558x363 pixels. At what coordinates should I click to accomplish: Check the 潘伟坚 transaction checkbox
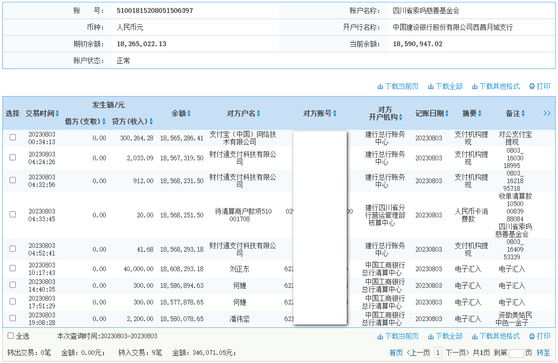13,318
